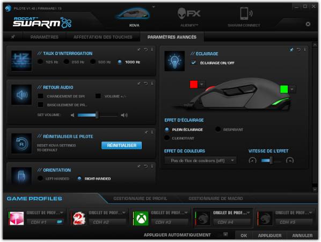Unpin the Éclairage panel
Image resolution: width=321 pixels, height=242 pixels.
click(x=291, y=49)
